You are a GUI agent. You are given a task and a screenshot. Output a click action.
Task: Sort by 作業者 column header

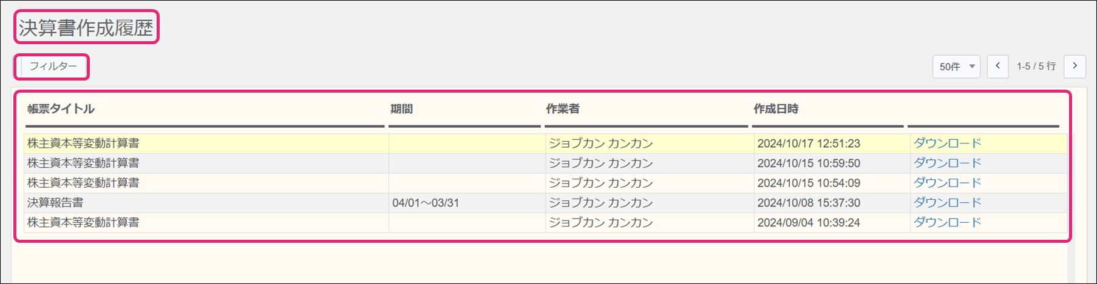pos(563,109)
